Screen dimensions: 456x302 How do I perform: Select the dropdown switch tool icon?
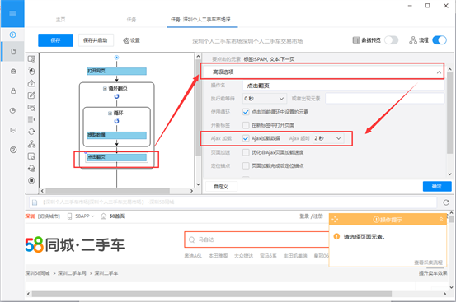[x=31, y=119]
